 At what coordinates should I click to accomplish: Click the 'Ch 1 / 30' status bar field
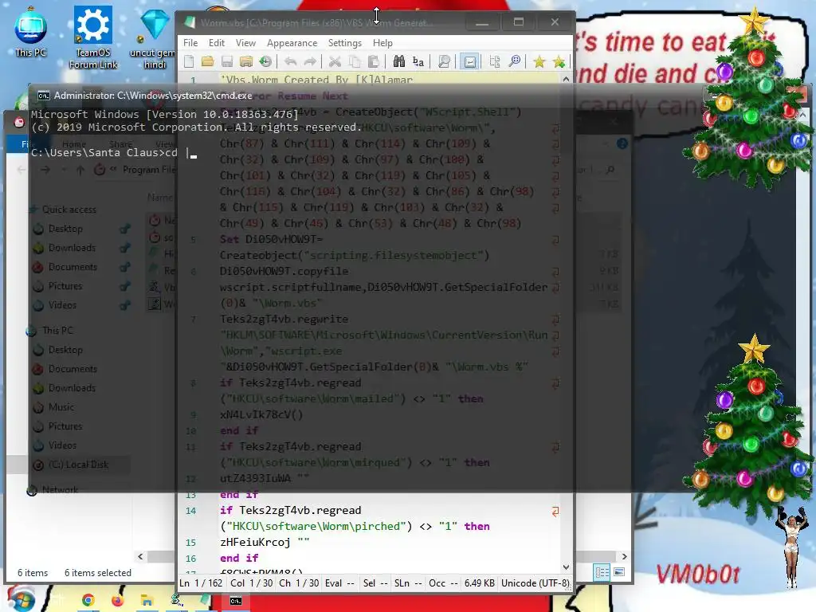tap(299, 583)
